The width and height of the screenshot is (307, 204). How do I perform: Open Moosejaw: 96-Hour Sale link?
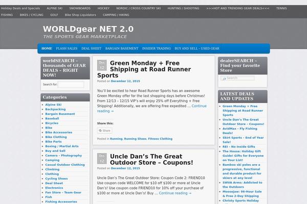(242, 194)
